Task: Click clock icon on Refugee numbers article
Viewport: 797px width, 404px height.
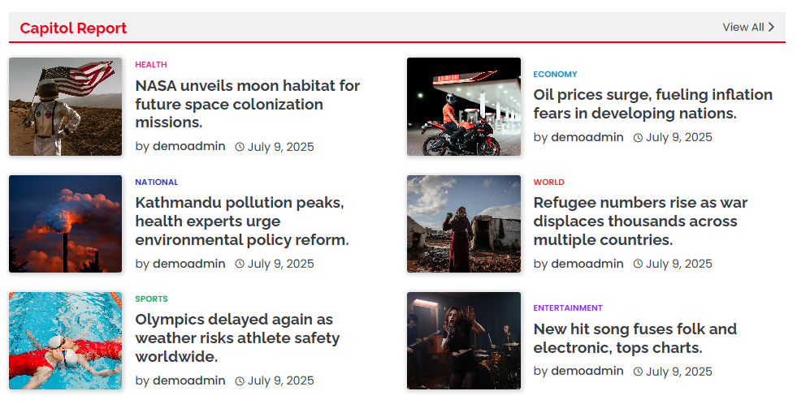Action: click(638, 264)
